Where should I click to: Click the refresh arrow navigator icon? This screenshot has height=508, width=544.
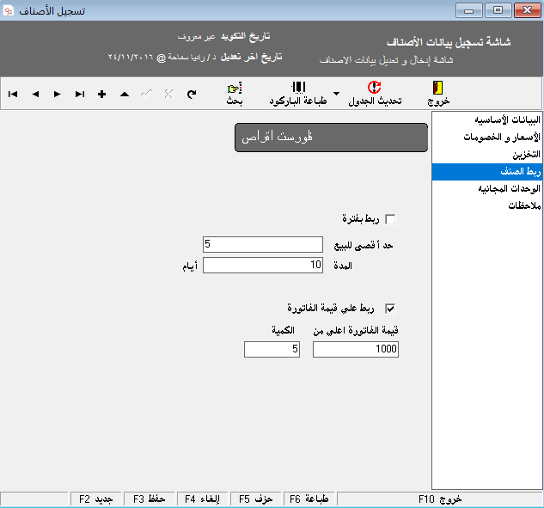(x=191, y=94)
